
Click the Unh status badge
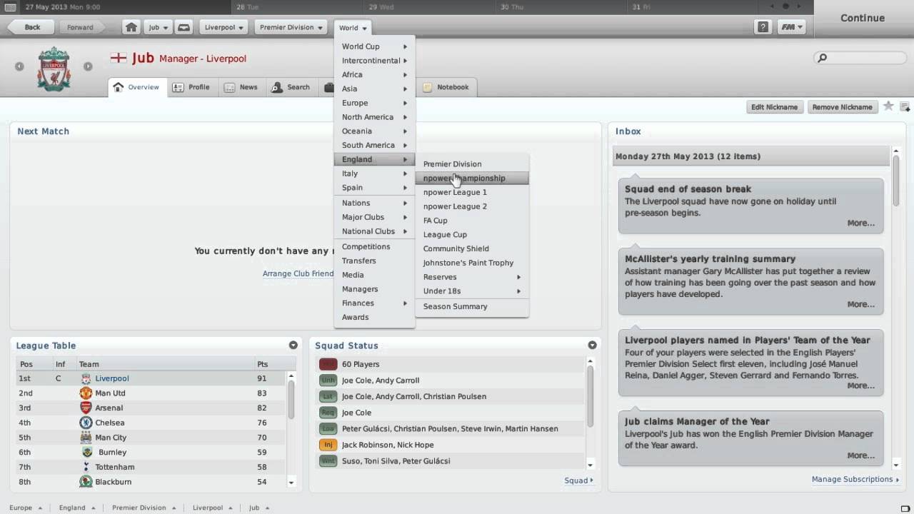tap(328, 381)
